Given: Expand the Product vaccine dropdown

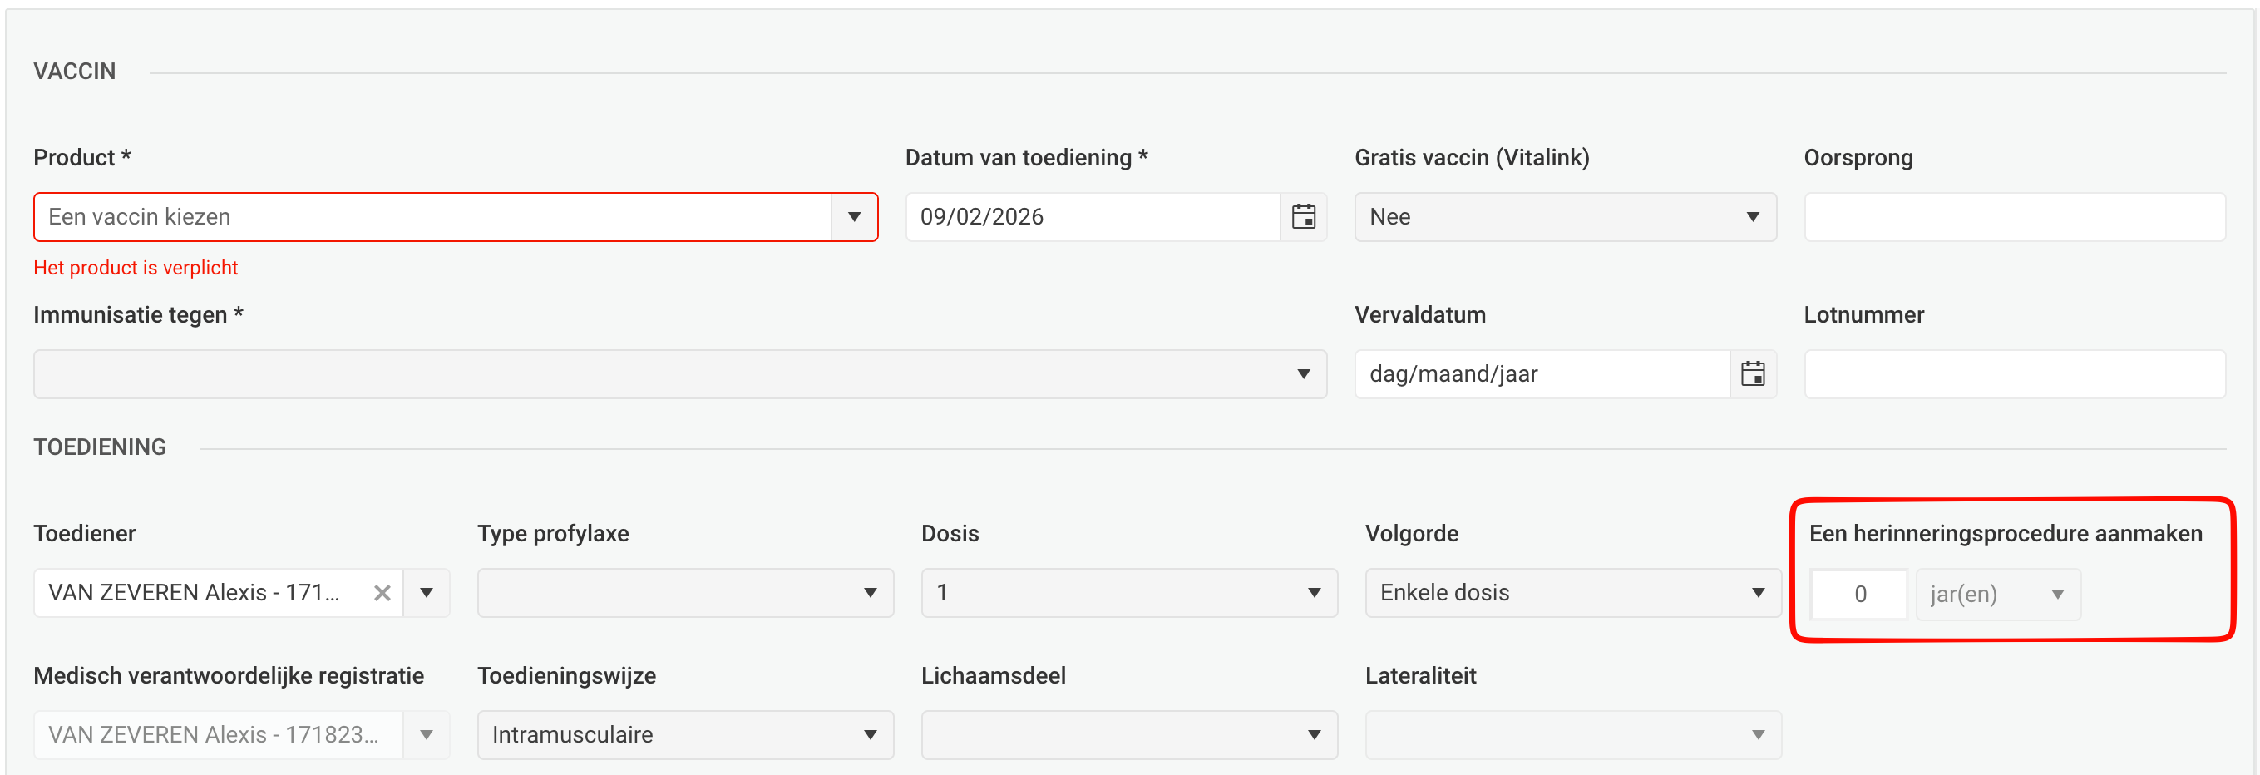Looking at the screenshot, I should click(x=854, y=217).
